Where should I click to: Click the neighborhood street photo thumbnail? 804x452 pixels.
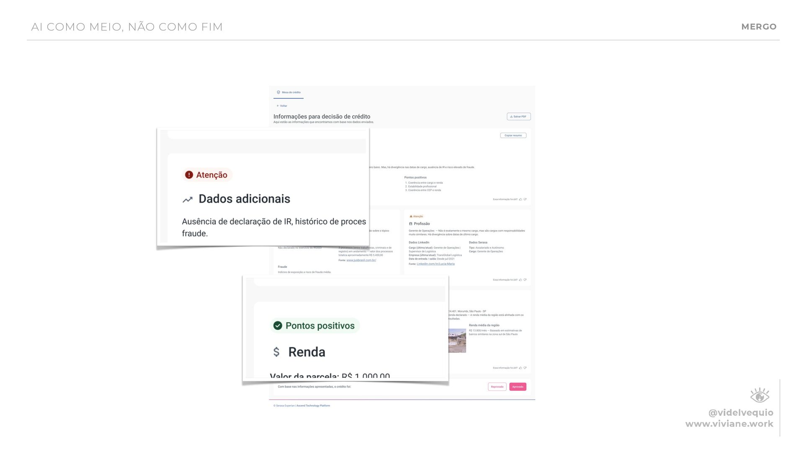(x=457, y=341)
